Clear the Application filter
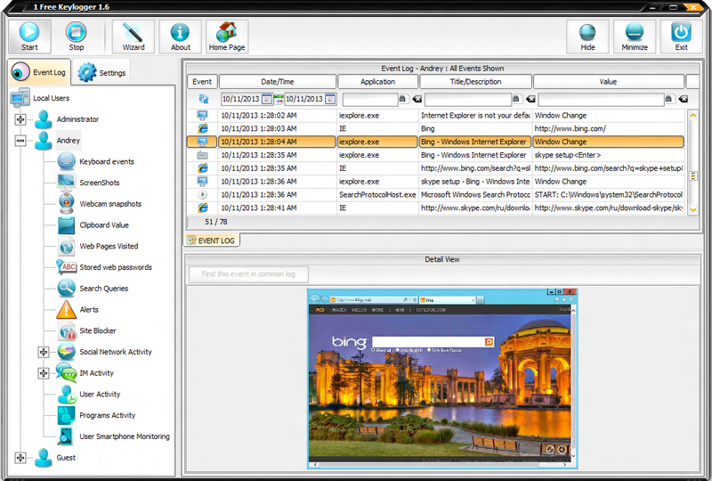712x481 pixels. [x=417, y=99]
